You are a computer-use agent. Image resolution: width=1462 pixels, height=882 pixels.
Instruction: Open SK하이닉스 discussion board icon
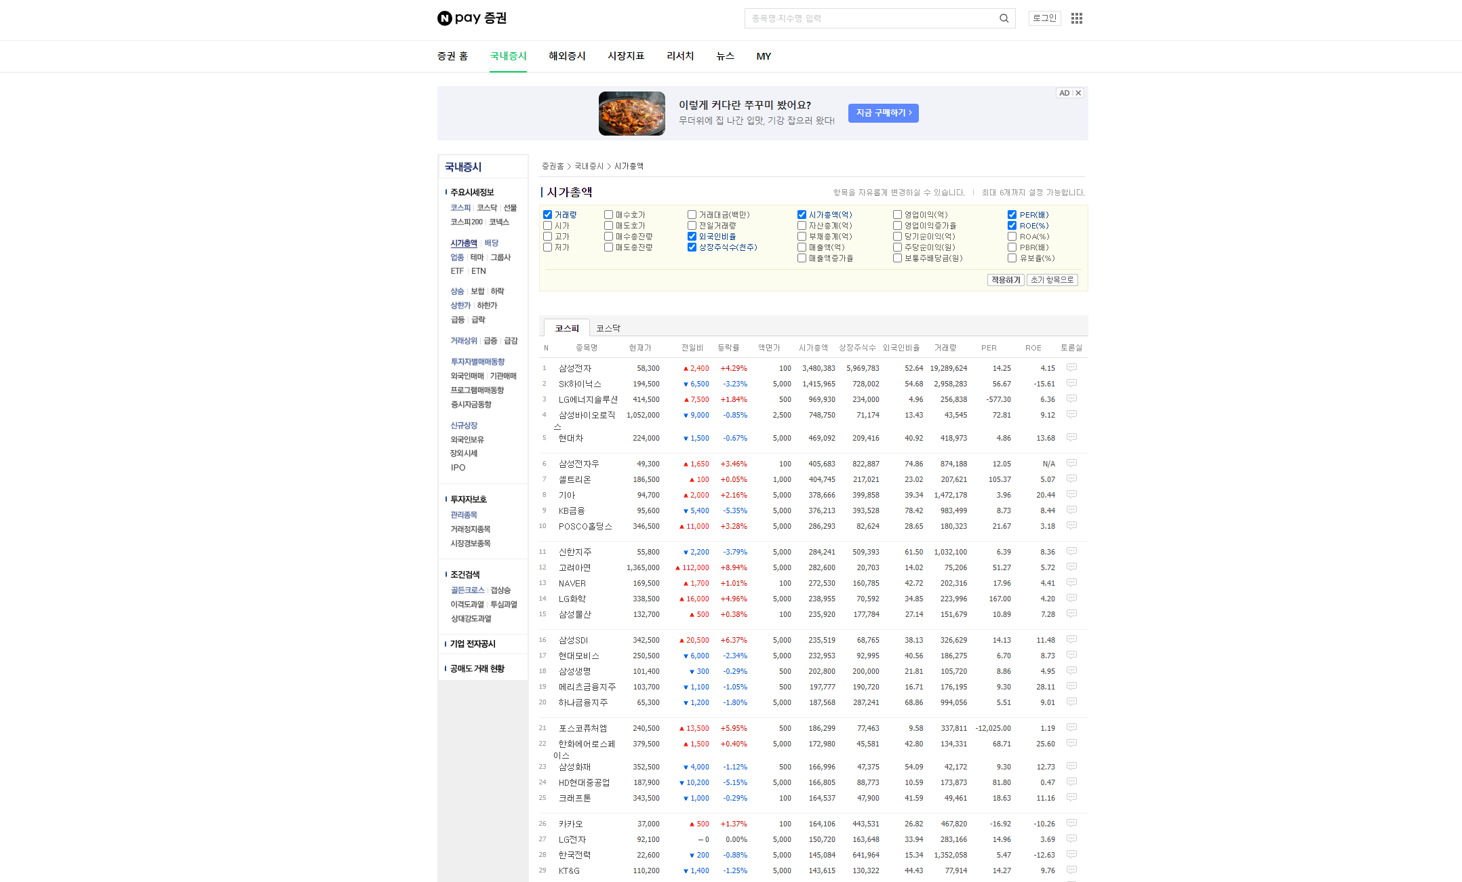(x=1071, y=384)
